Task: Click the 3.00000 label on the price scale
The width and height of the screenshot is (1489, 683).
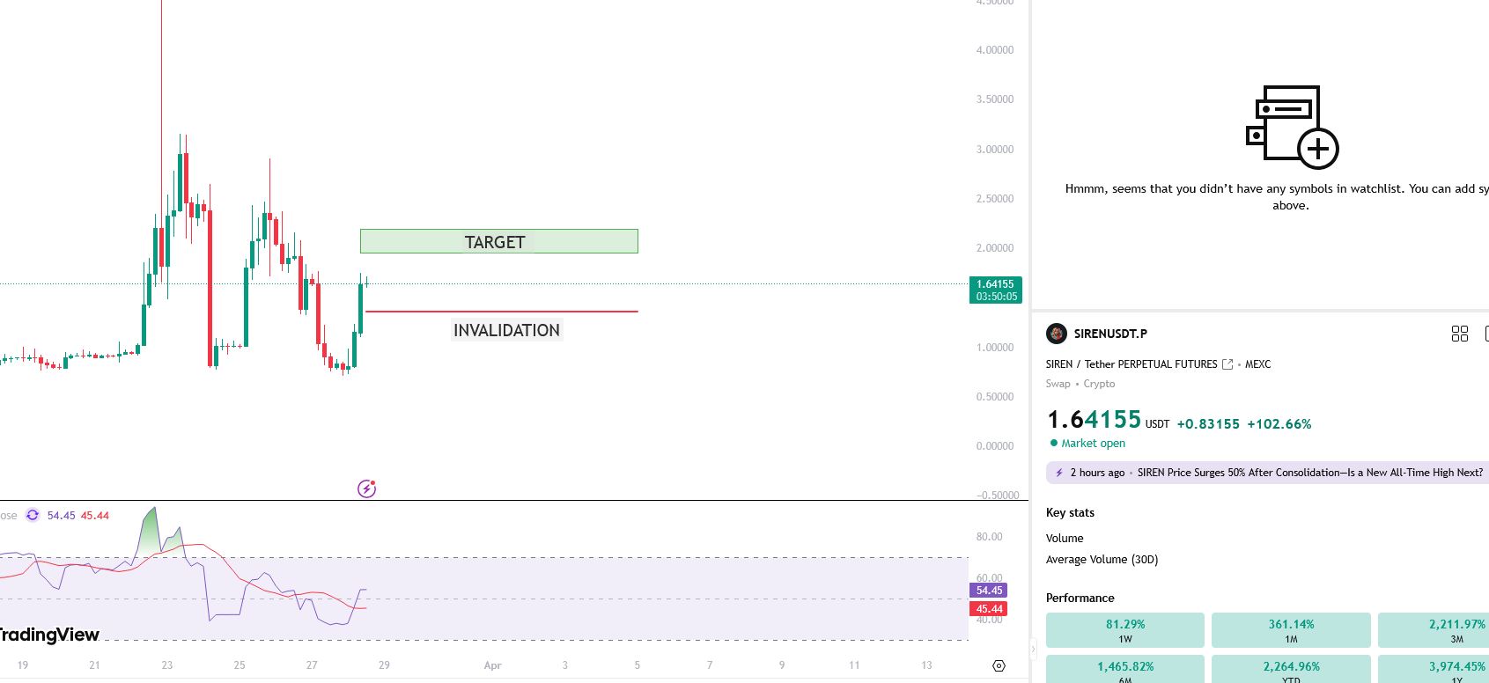Action: pos(994,150)
